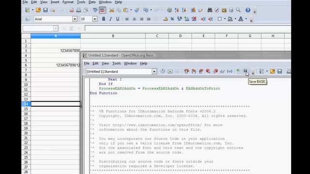
Task: Click Cut scissors icon
Action: tap(112, 10)
